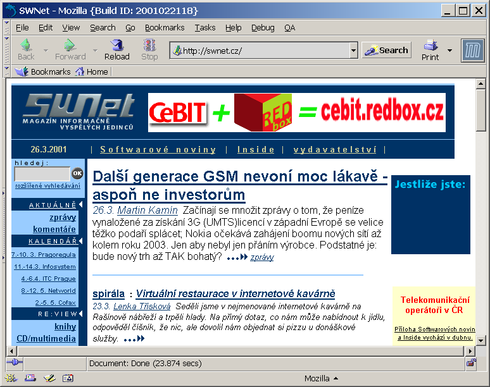Image resolution: width=490 pixels, height=387 pixels.
Task: Open Address Book from the component bar
Action: pos(68,378)
